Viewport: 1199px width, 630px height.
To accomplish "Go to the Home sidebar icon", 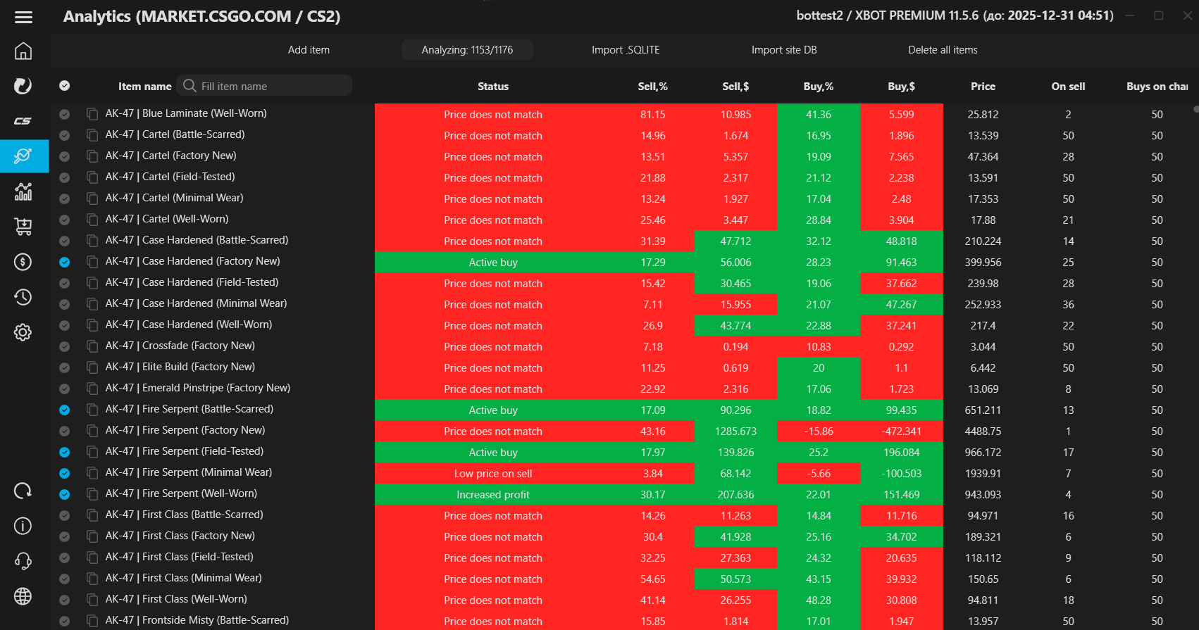I will click(23, 51).
